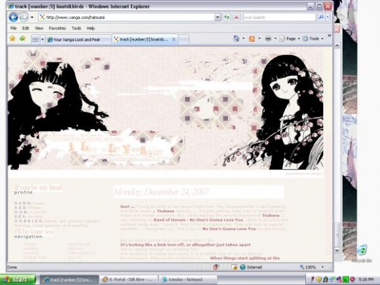Click the profile heading in sidebar
This screenshot has height=285, width=380.
click(x=24, y=193)
